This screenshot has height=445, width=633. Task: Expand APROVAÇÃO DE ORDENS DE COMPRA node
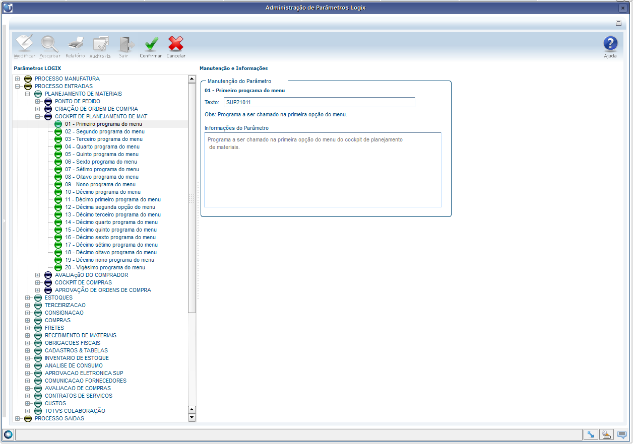click(x=38, y=290)
